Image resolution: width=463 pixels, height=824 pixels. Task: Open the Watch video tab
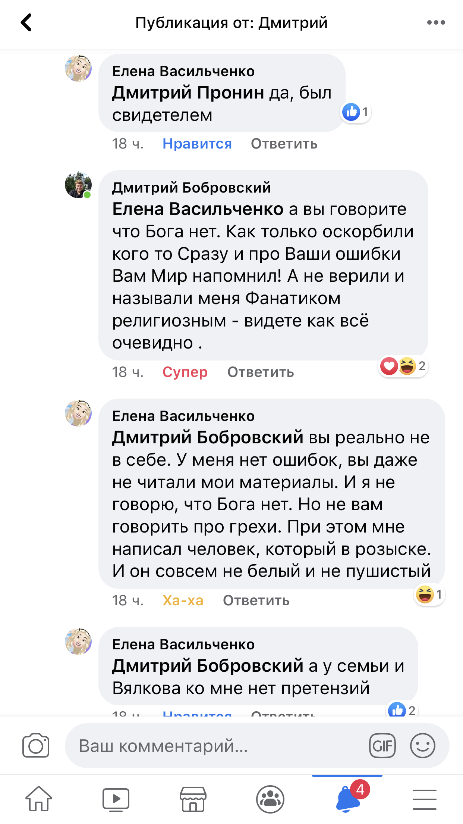click(116, 799)
